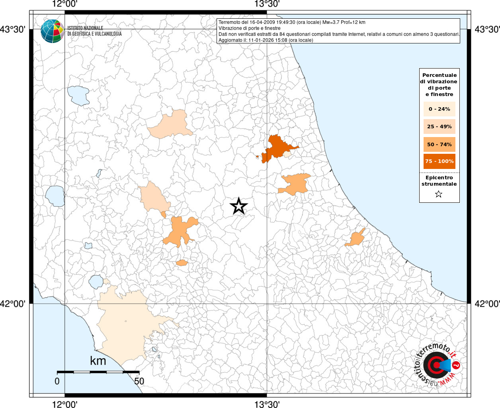This screenshot has height=408, width=500.
Task: Click the 'Dati non verificati' description line
Action: pyautogui.click(x=339, y=34)
